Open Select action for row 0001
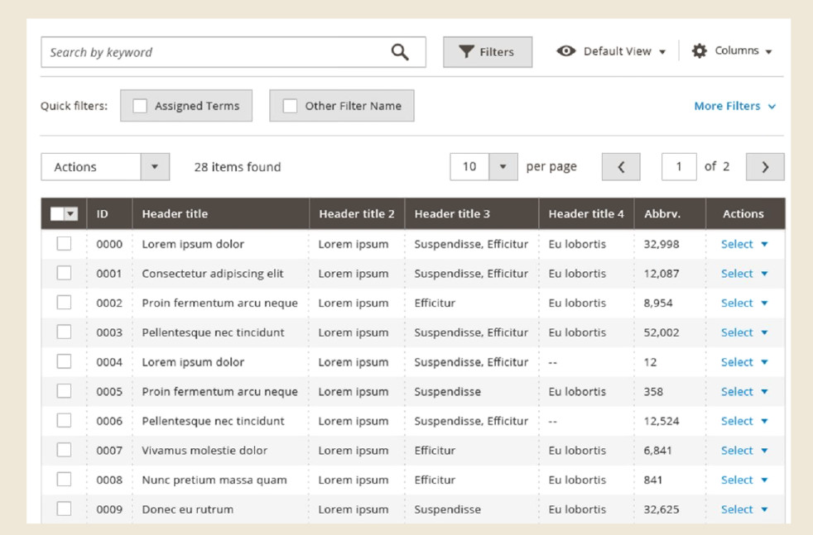 [x=744, y=274]
